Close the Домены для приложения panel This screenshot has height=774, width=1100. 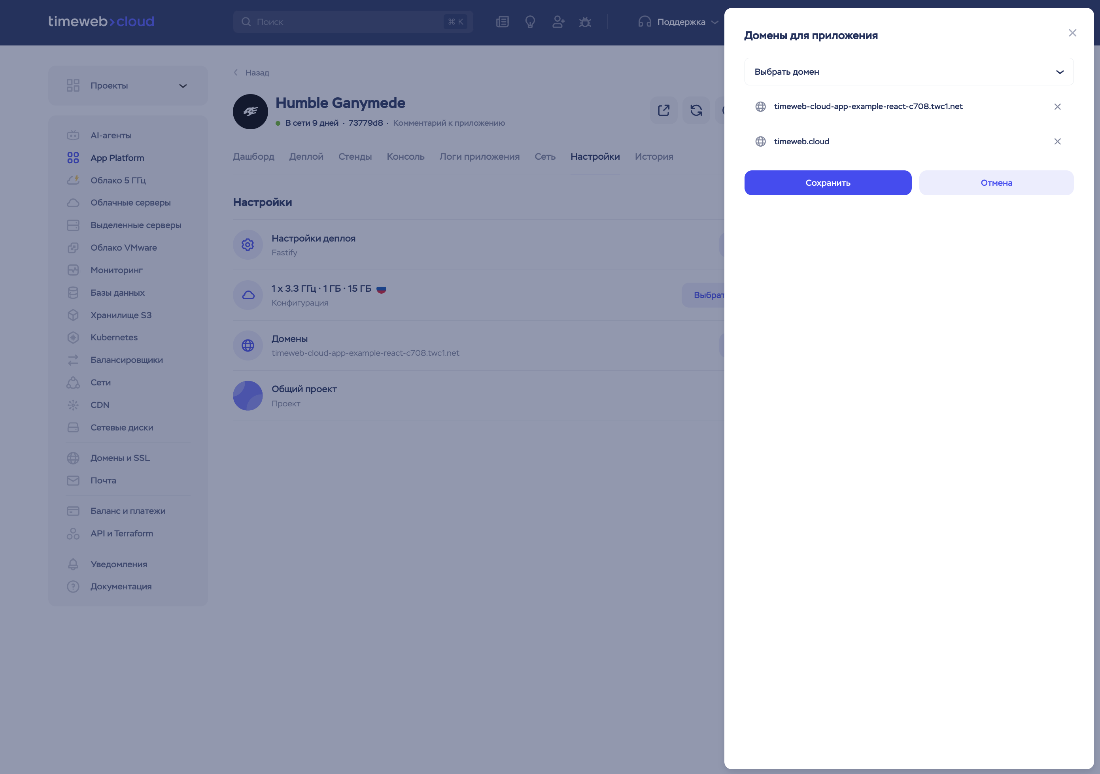[1072, 33]
